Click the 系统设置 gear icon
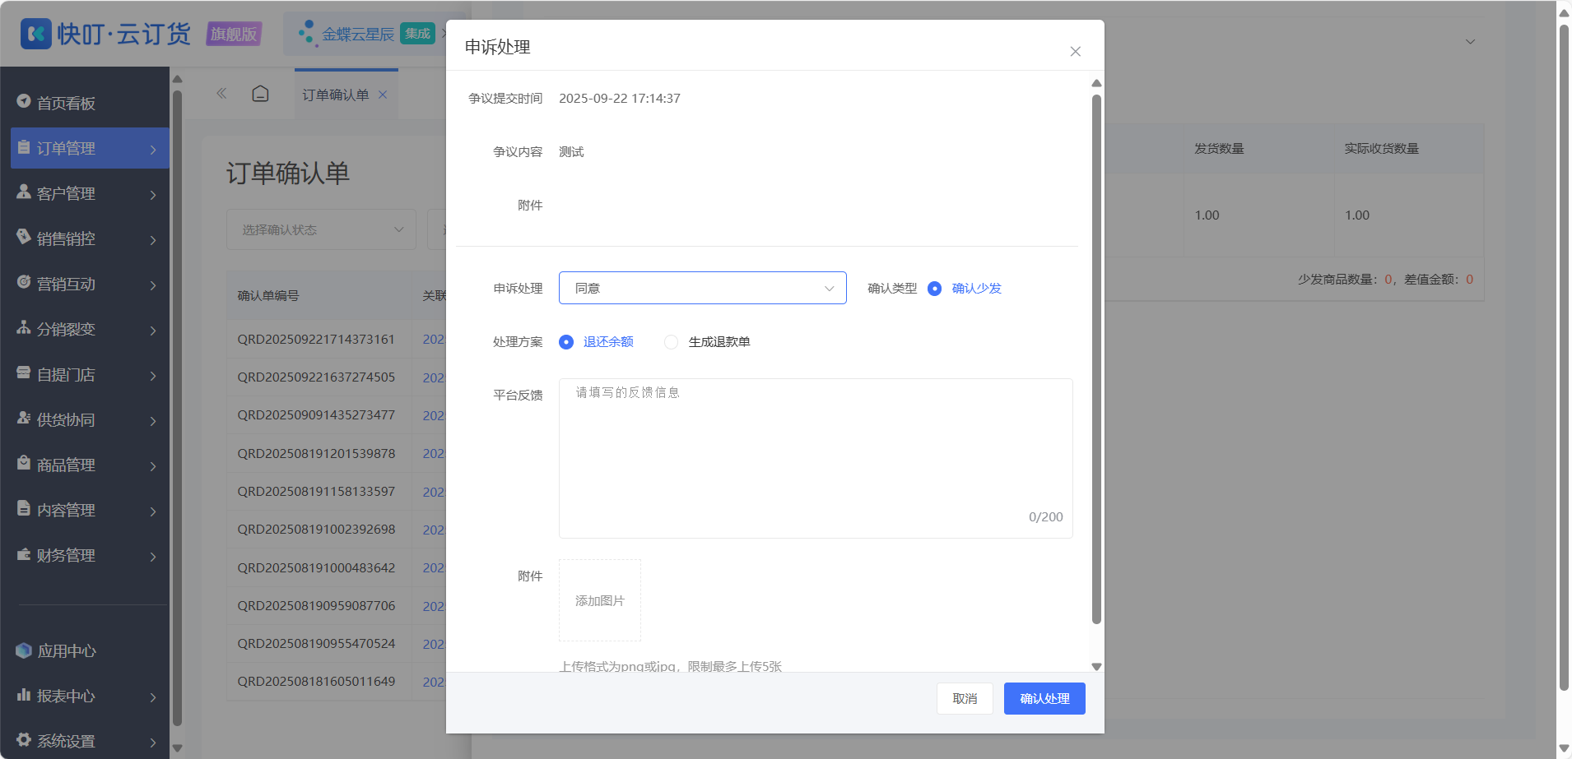 pyautogui.click(x=24, y=739)
